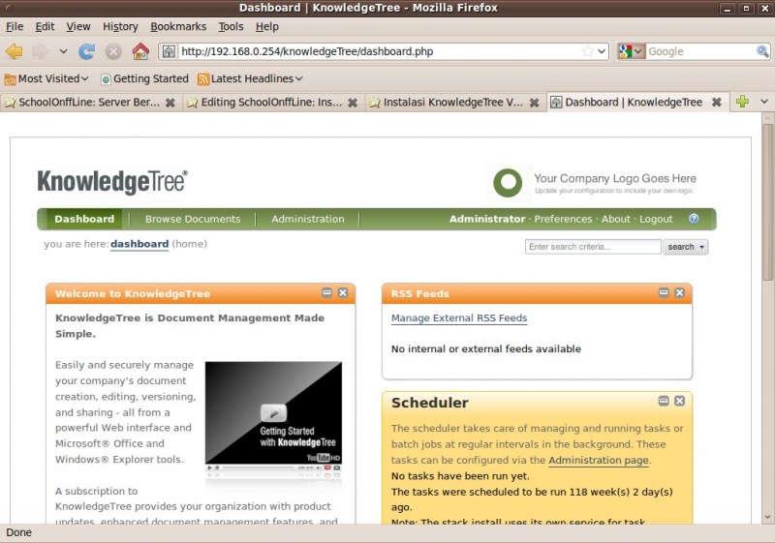The height and width of the screenshot is (543, 775).
Task: Click the site identity icon in the address bar
Action: tap(169, 51)
